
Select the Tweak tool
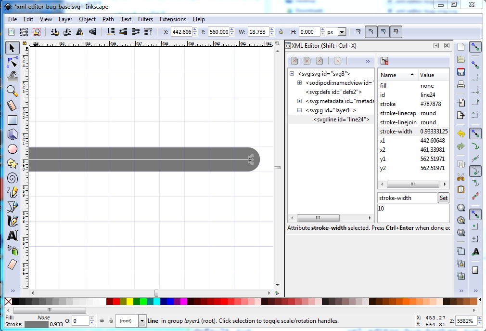pyautogui.click(x=12, y=77)
